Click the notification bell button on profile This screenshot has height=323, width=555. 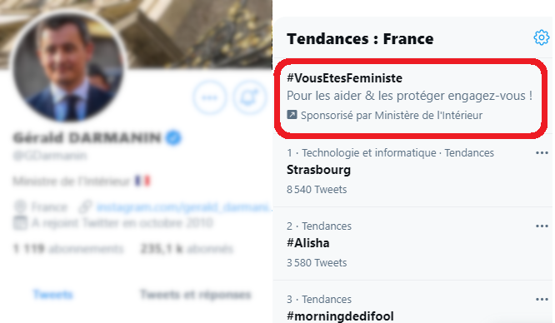click(250, 97)
